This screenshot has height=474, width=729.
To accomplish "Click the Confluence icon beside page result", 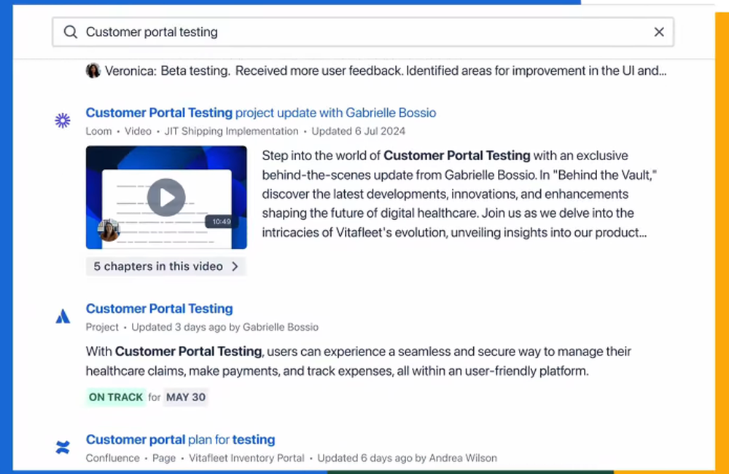I will [x=63, y=448].
